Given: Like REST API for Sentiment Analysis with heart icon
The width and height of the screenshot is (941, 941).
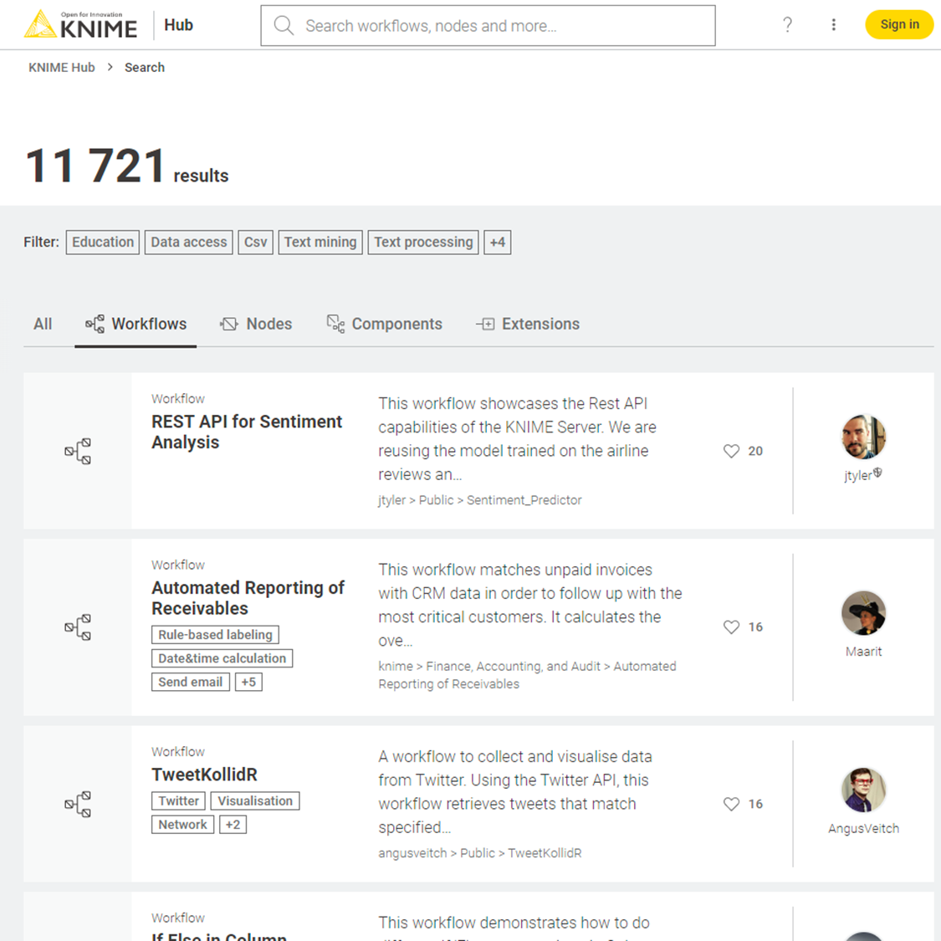Looking at the screenshot, I should [731, 451].
